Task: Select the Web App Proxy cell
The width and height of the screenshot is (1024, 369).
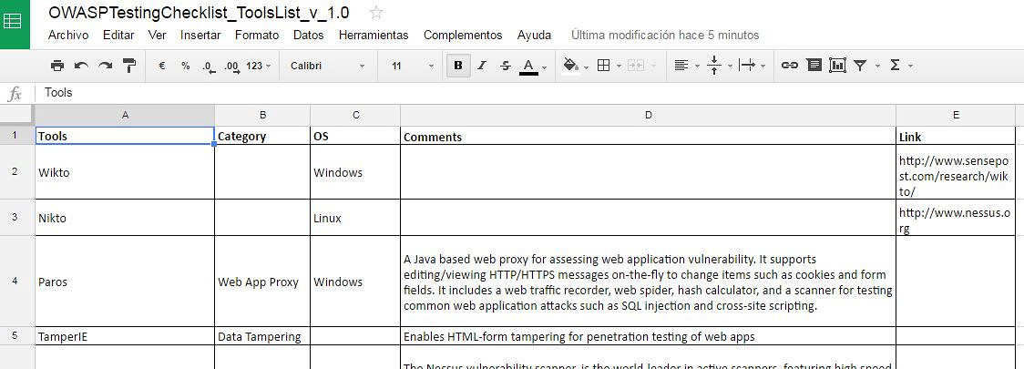Action: click(x=262, y=282)
